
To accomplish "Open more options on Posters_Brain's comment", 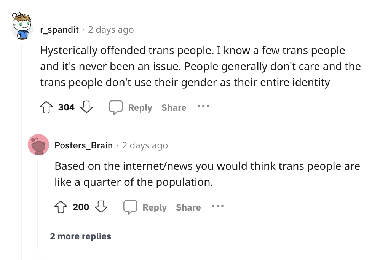I will (x=218, y=207).
